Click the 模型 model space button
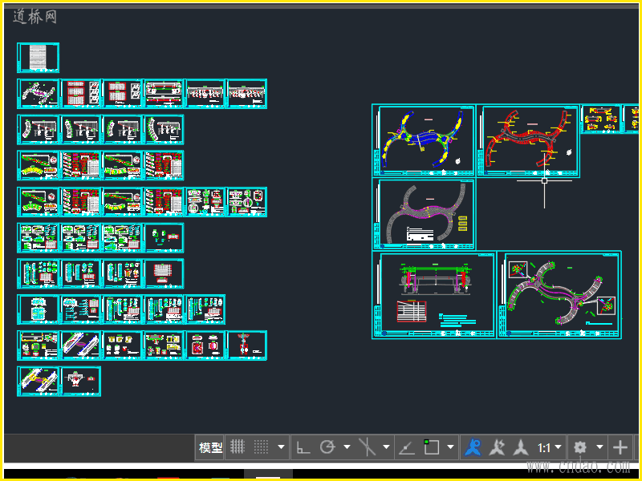Image resolution: width=642 pixels, height=481 pixels. tap(210, 447)
